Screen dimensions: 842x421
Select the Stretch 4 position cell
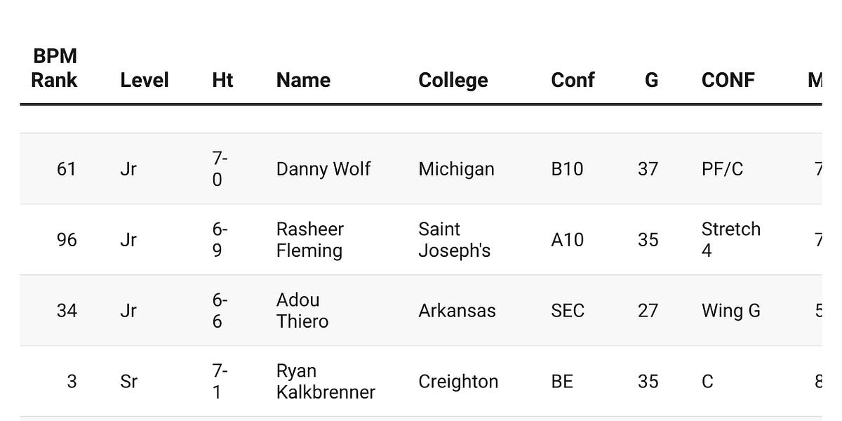(731, 240)
